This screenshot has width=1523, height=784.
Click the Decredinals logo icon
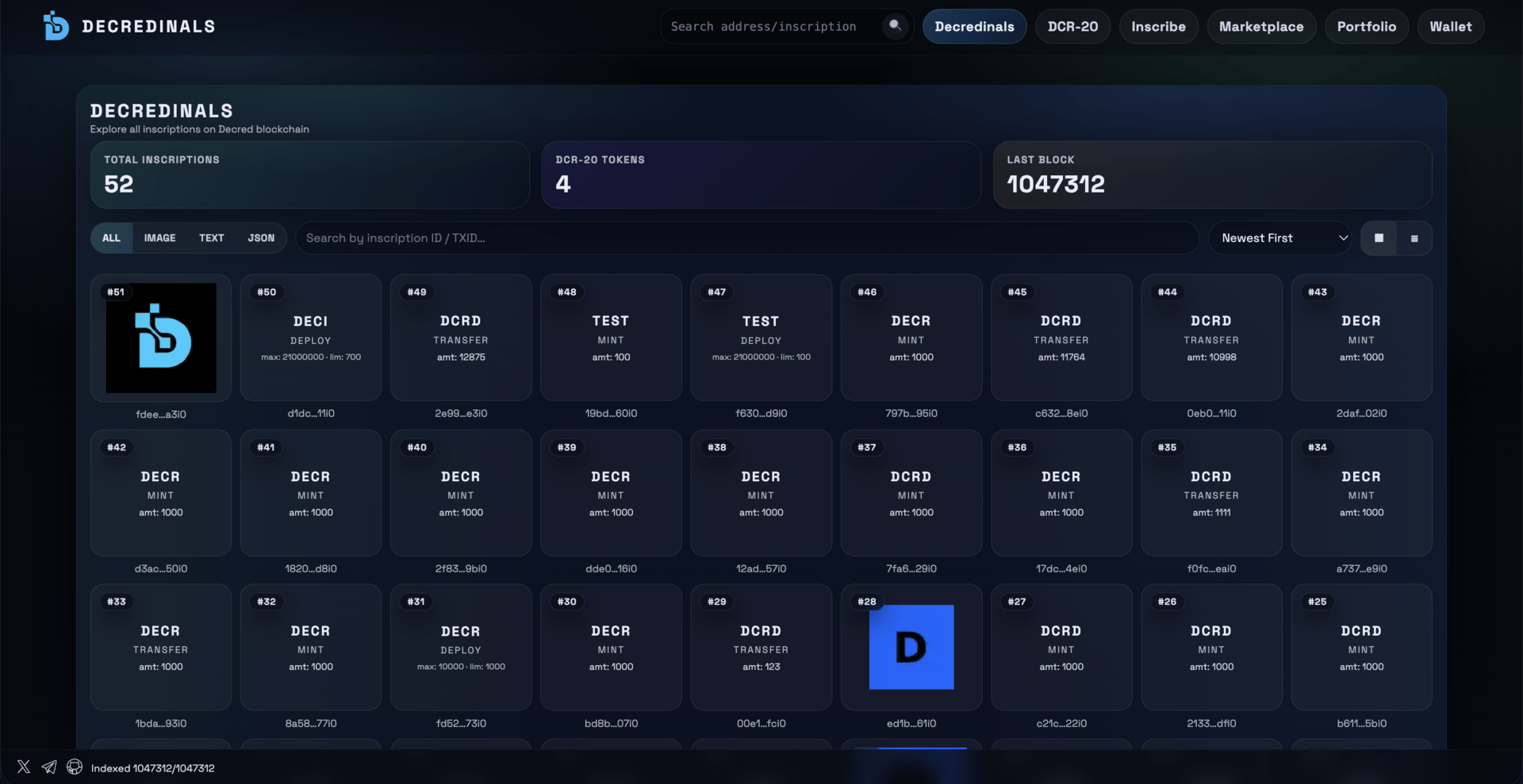click(x=56, y=26)
